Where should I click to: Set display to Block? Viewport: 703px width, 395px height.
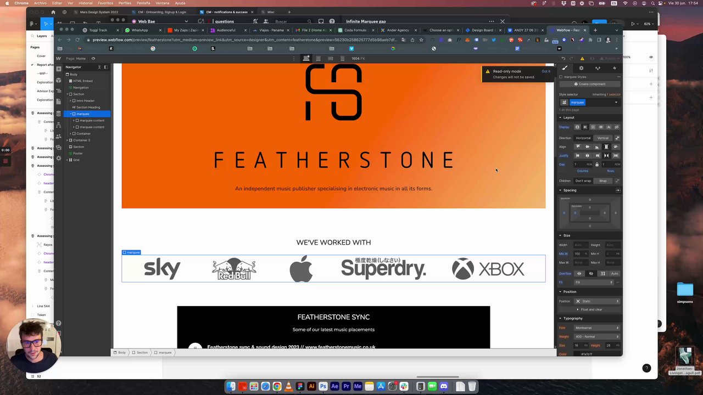click(577, 127)
